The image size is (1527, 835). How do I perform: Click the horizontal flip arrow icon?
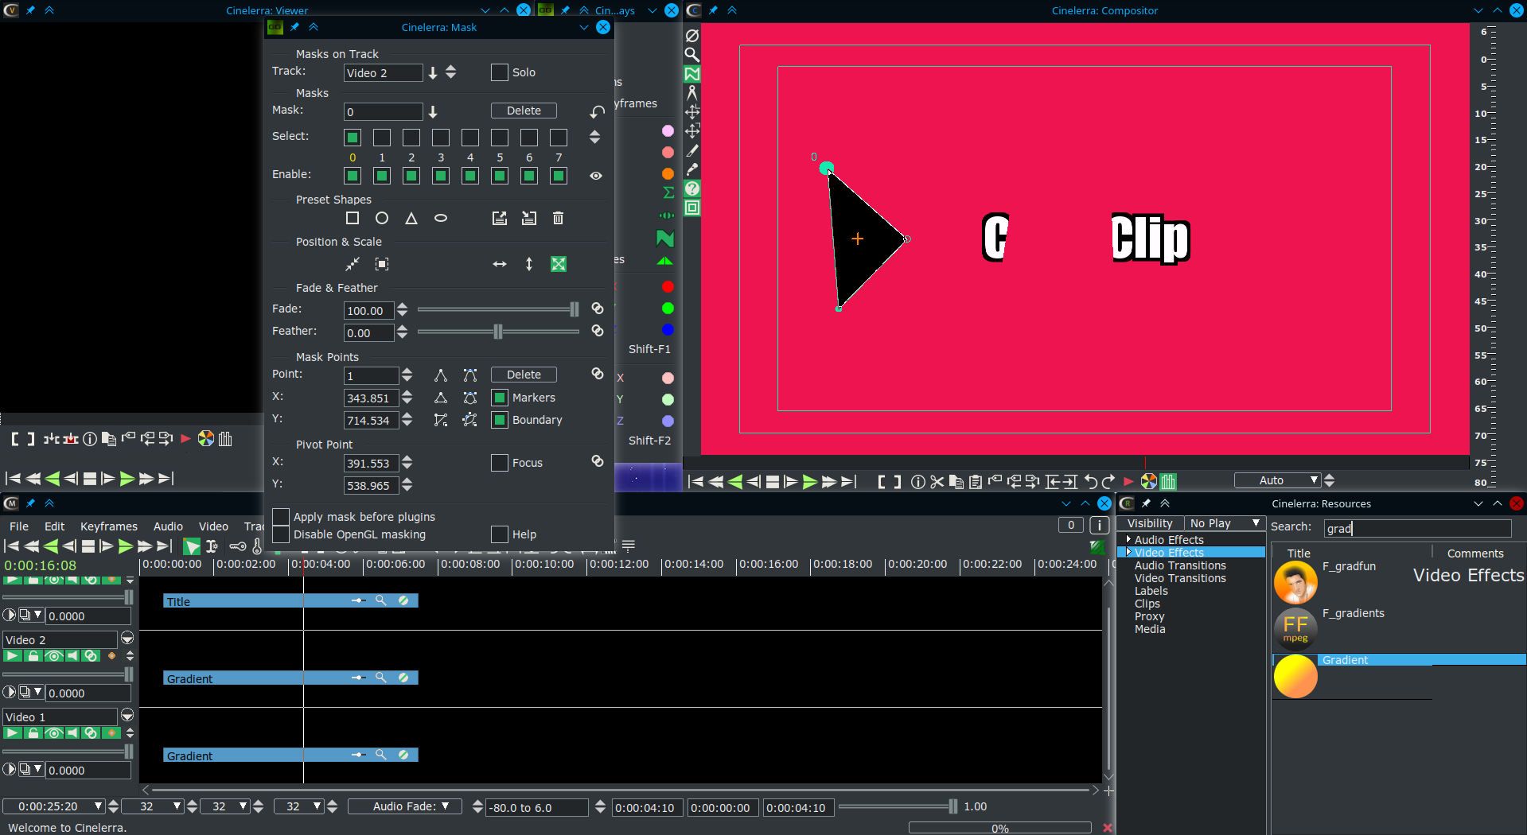(500, 264)
